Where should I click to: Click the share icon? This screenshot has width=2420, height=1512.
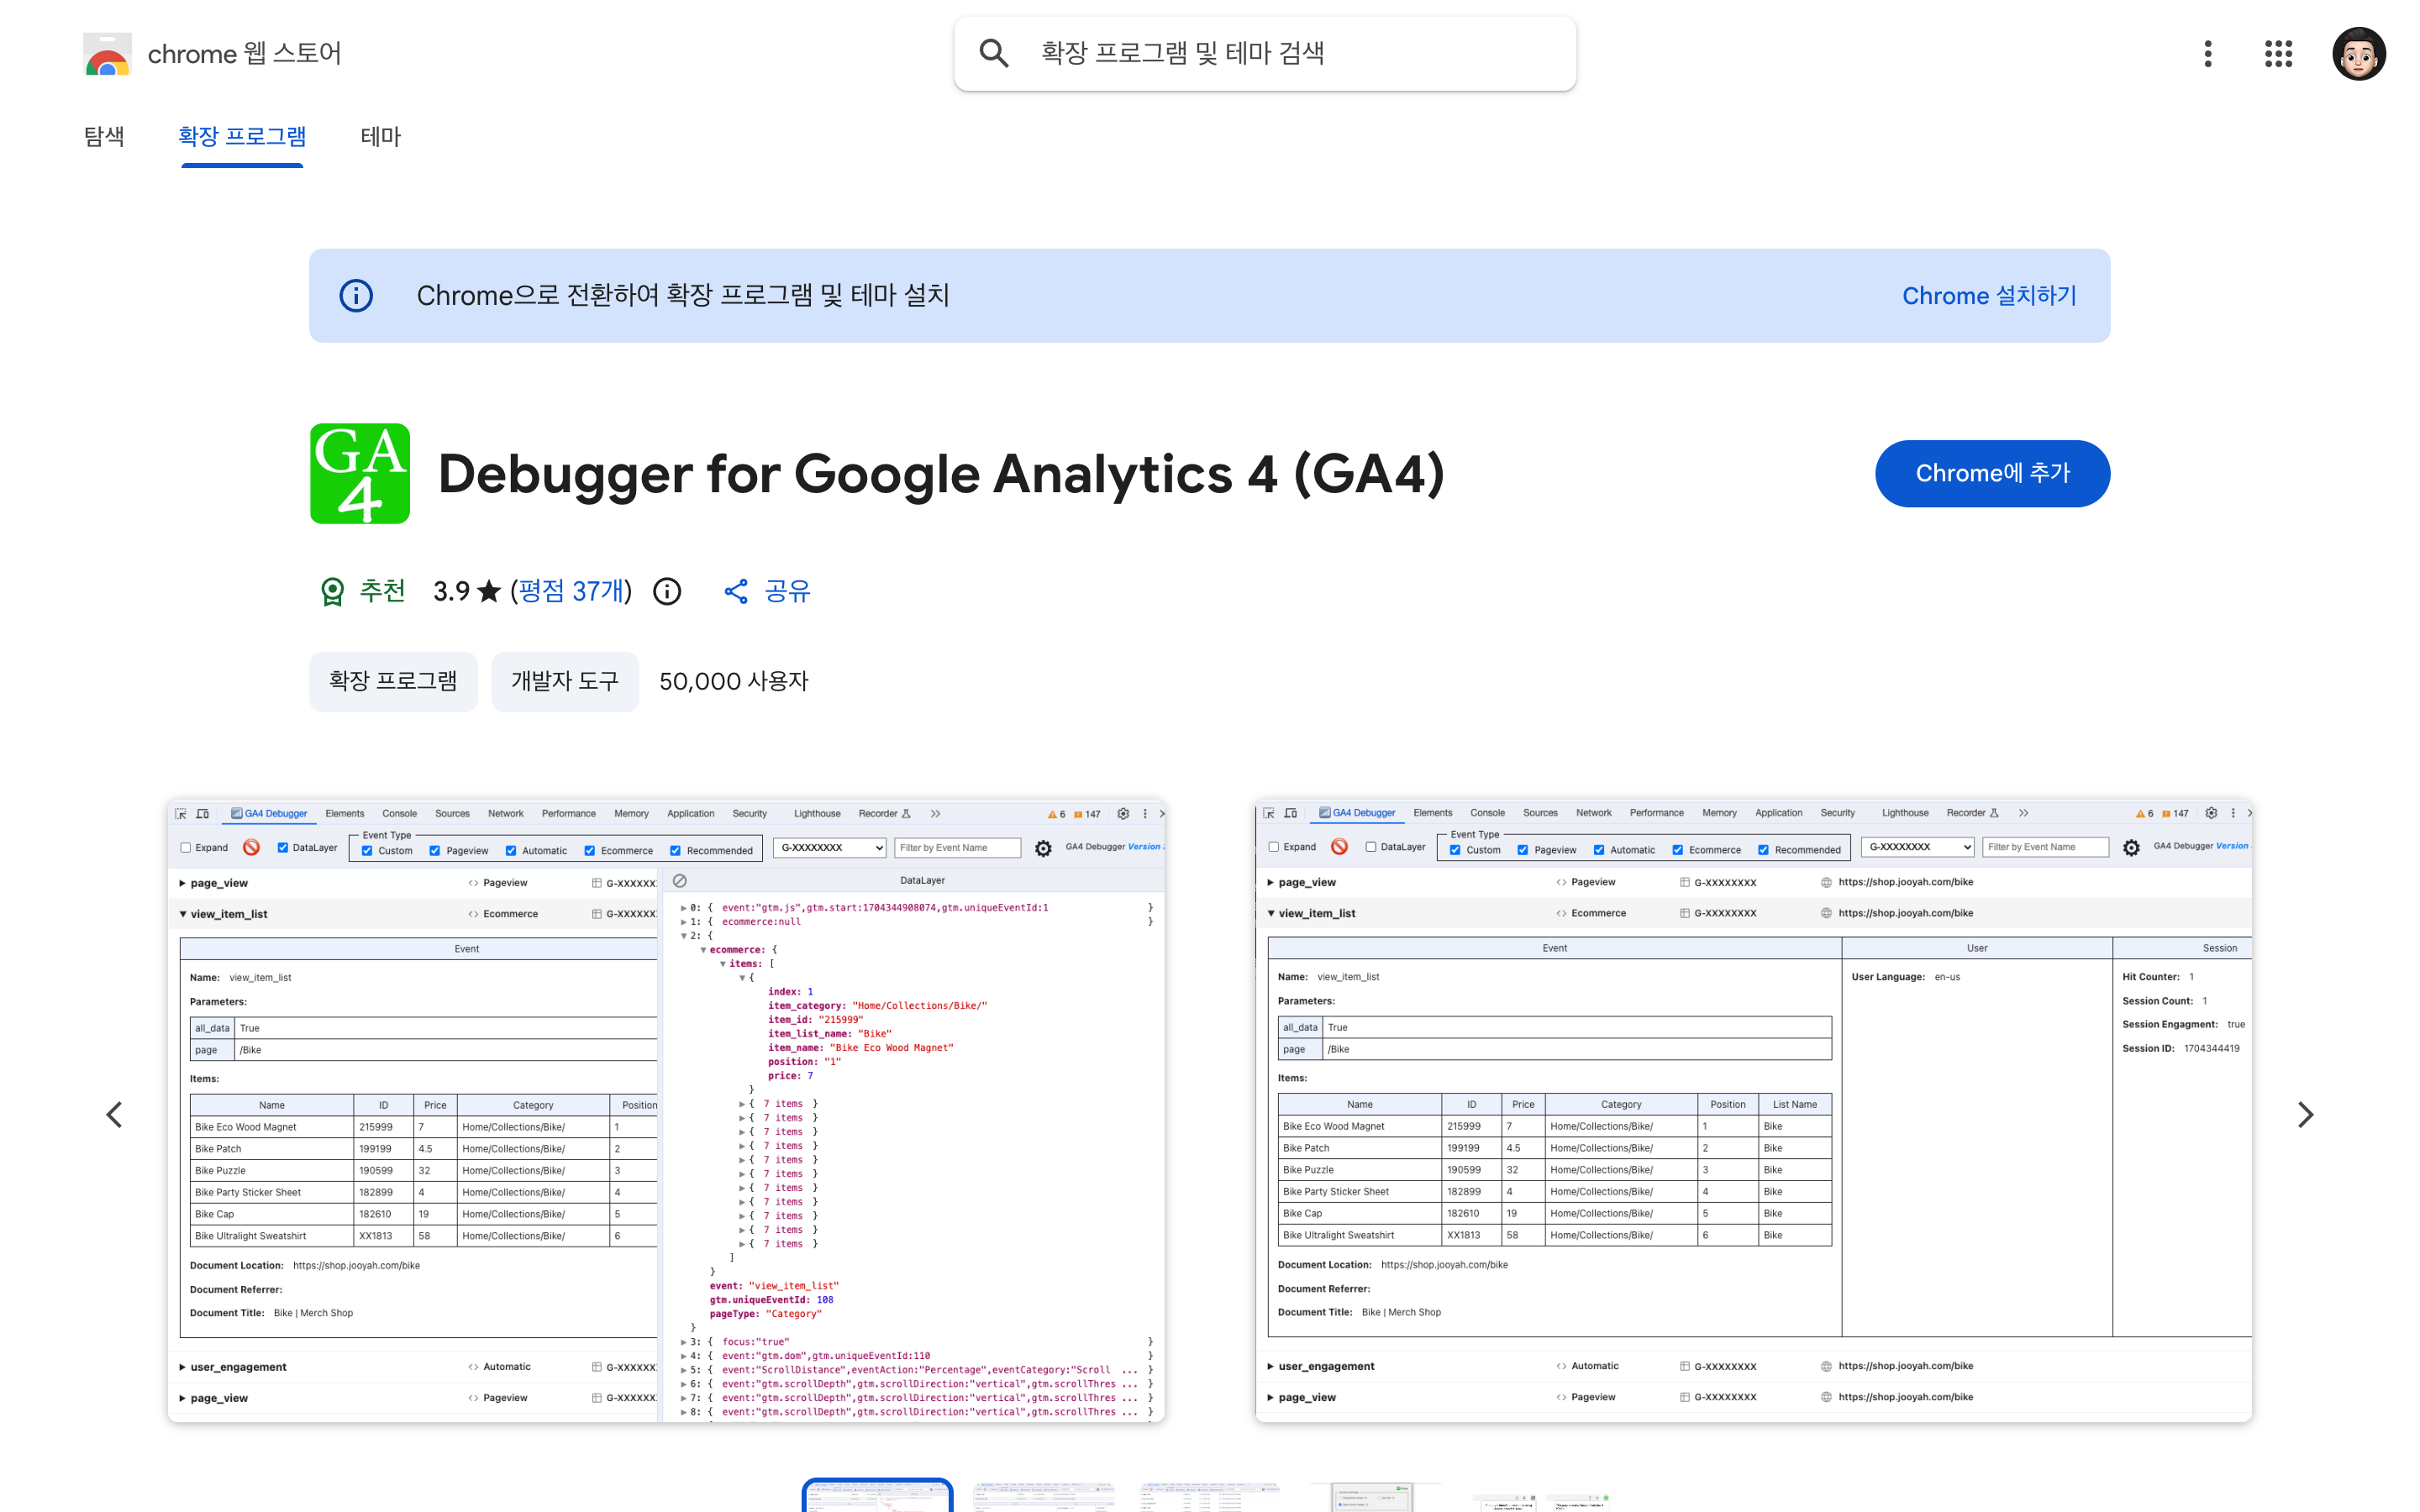736,591
